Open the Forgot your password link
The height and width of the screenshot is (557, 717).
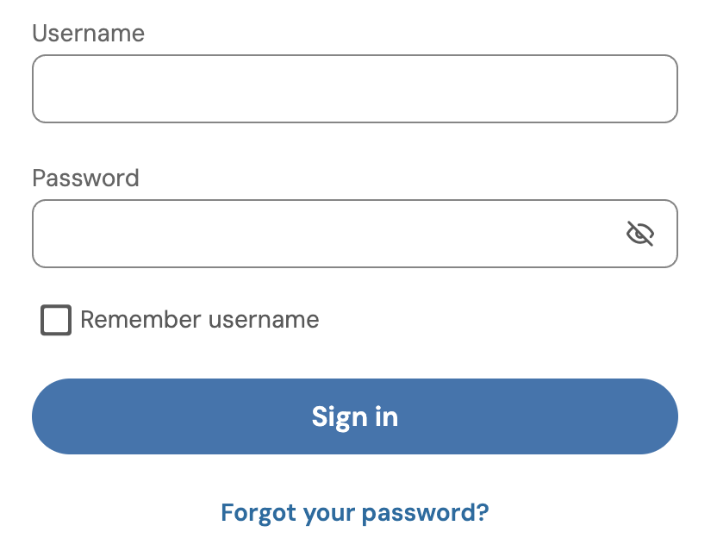pos(354,513)
